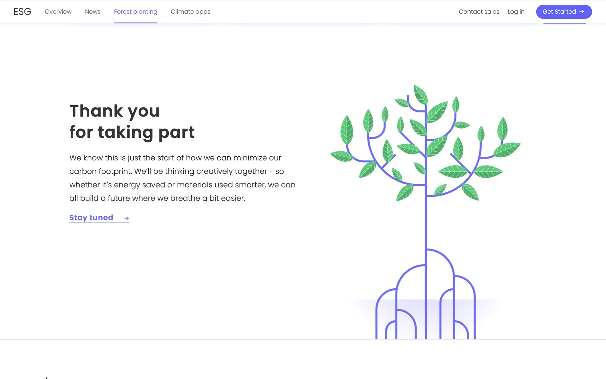
Task: Click the ESG logo
Action: [x=22, y=12]
